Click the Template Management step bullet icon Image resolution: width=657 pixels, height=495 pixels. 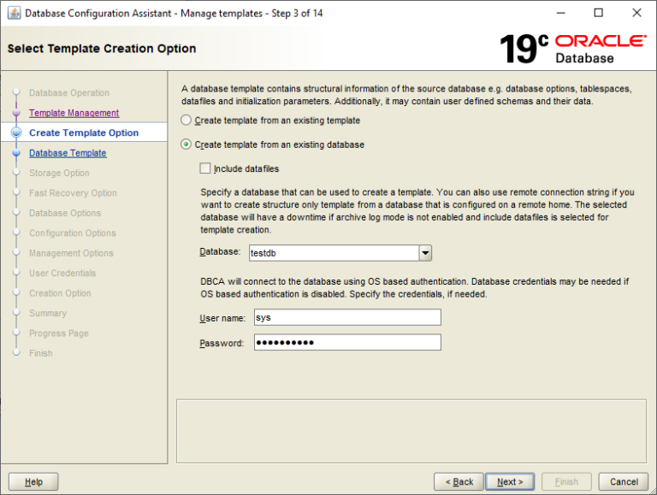(x=16, y=113)
